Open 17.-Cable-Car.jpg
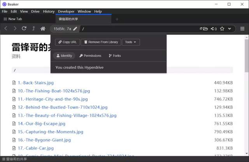Image resolution: width=249 pixels, height=162 pixels. coord(36,148)
